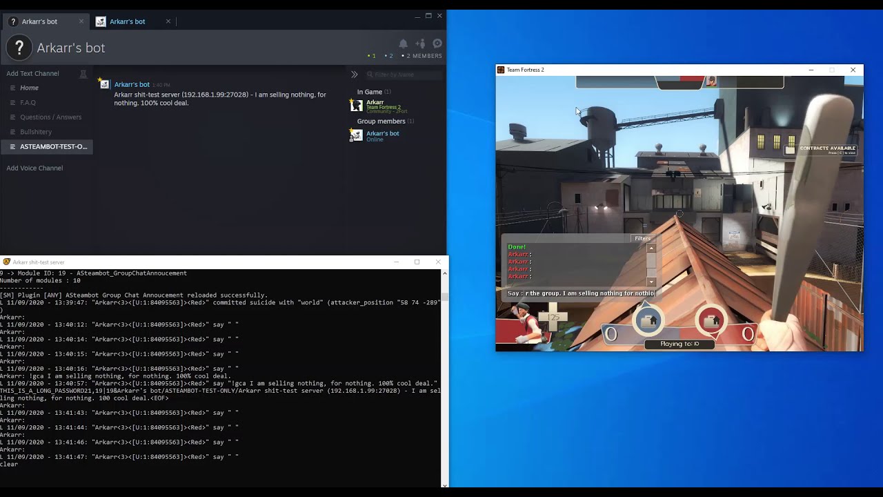Click the scroll up arrow in the console window
This screenshot has height=497, width=883.
(444, 273)
